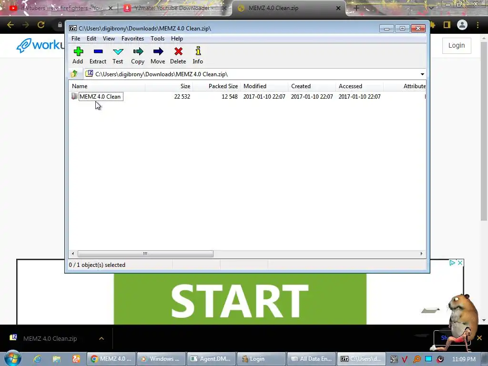Run the Test archive icon
488x366 pixels.
pos(118,55)
